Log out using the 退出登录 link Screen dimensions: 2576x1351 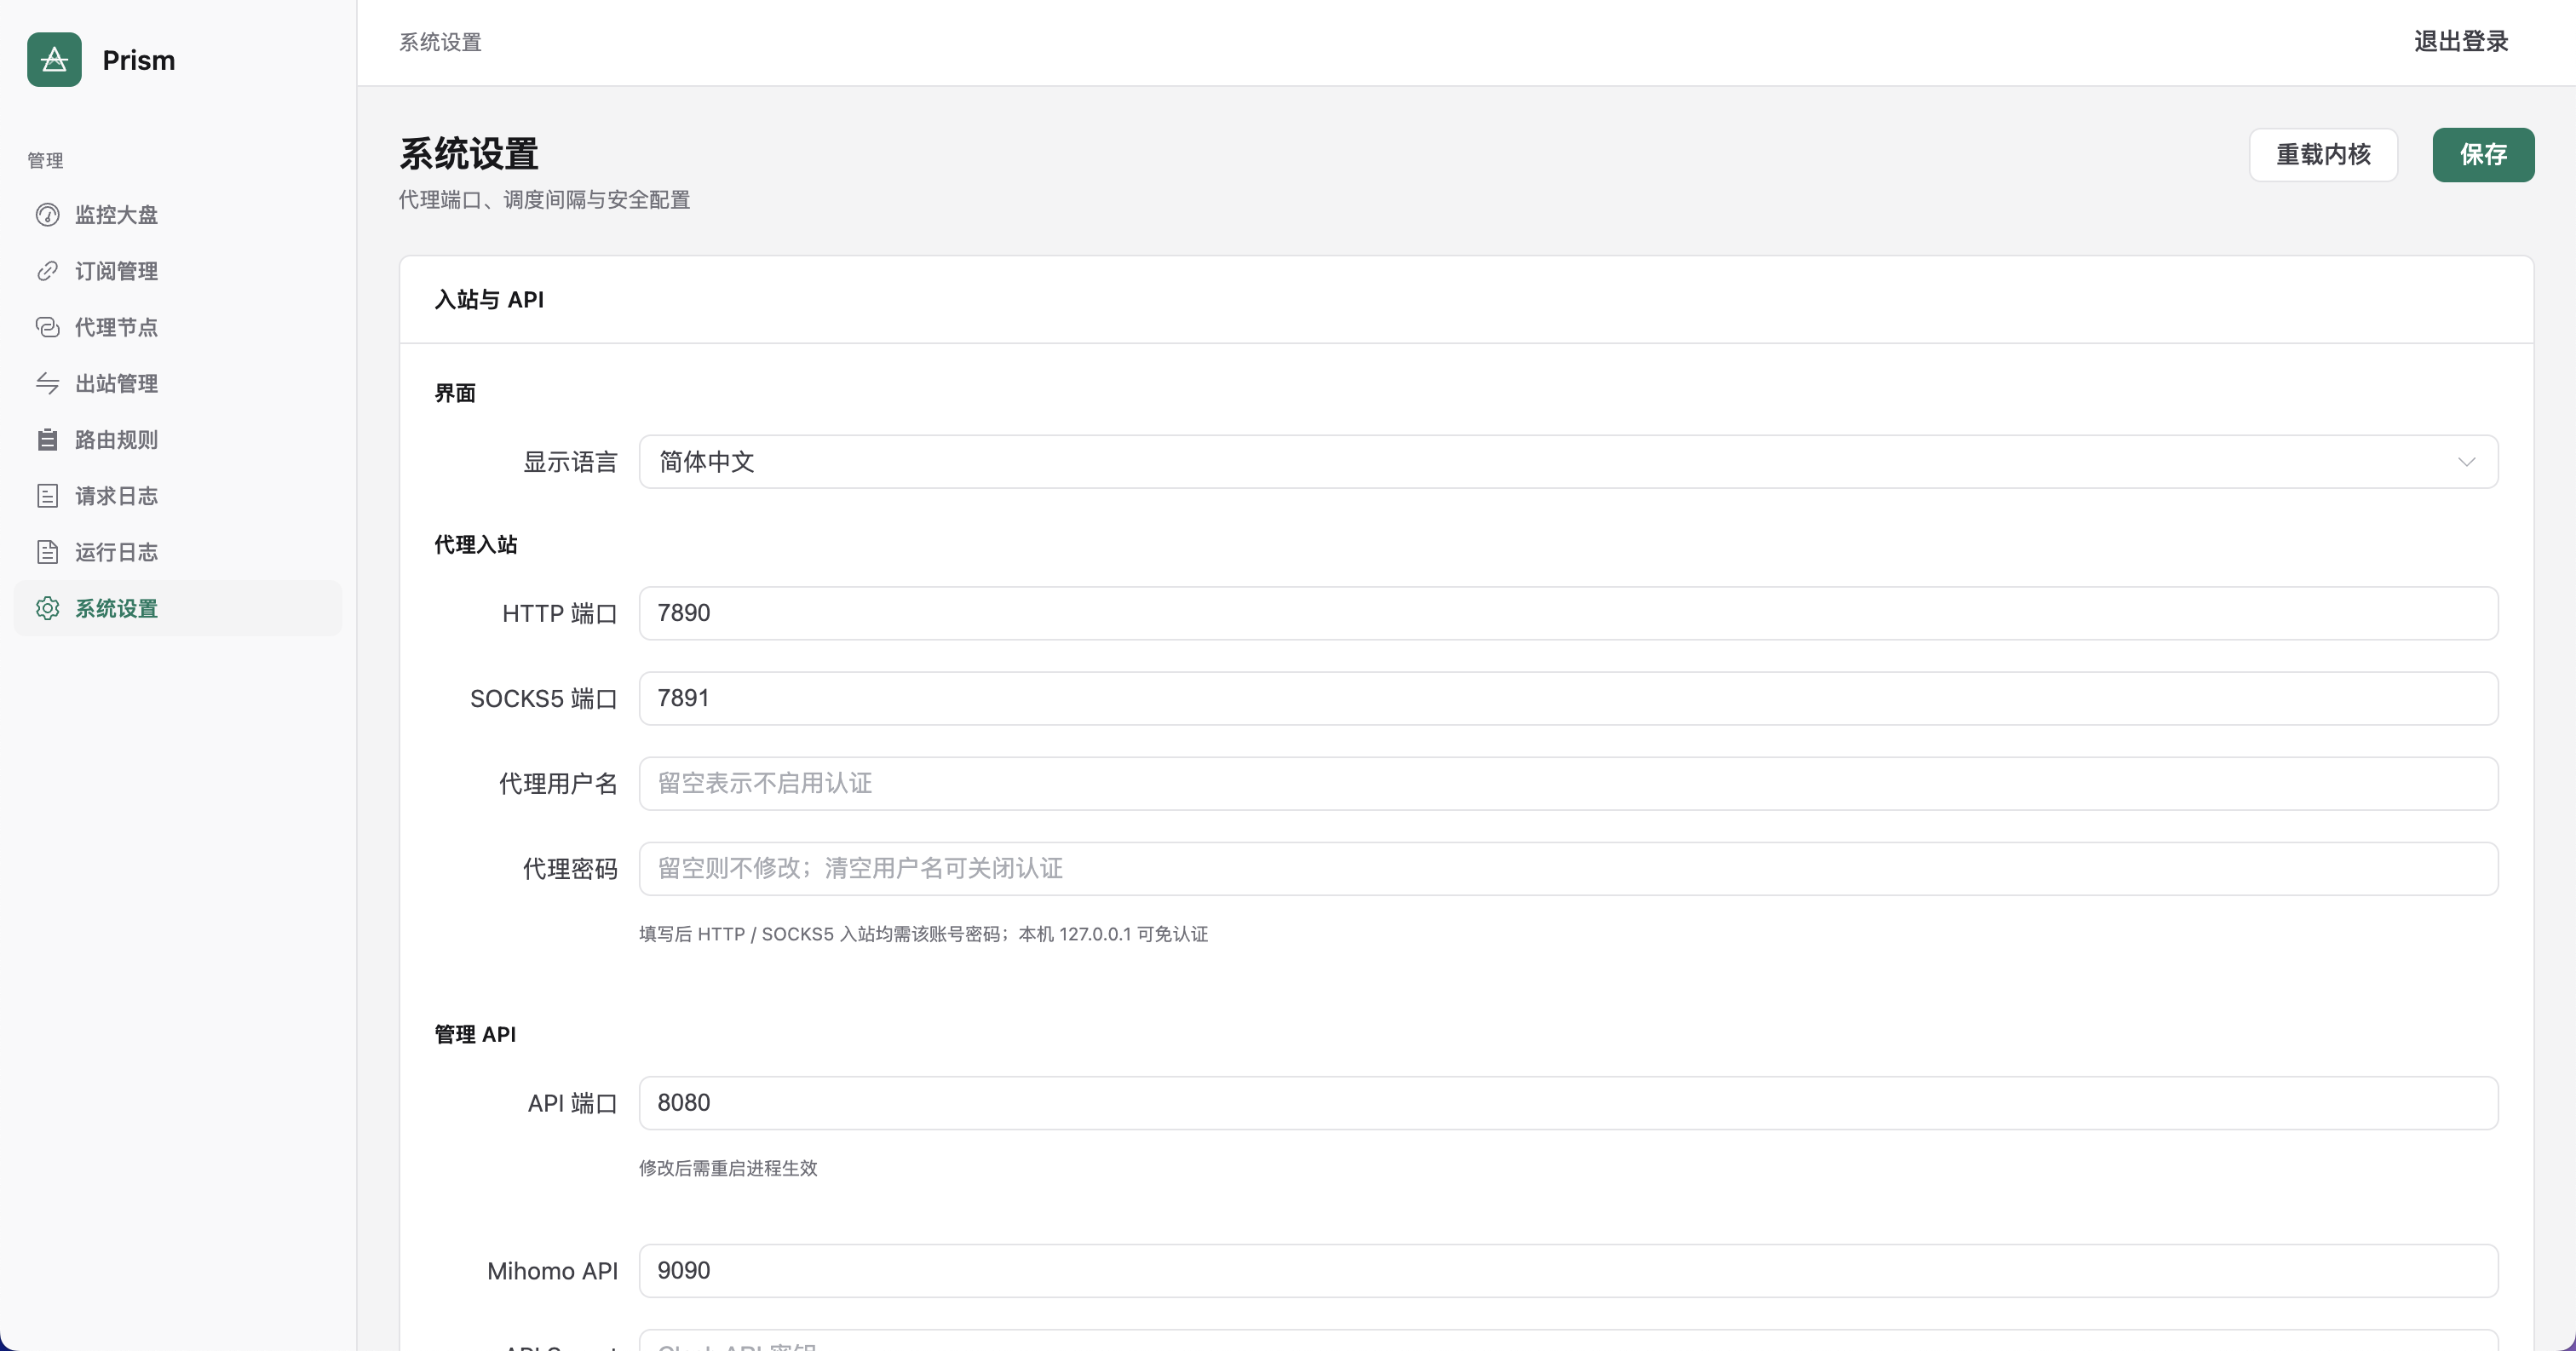tap(2461, 42)
